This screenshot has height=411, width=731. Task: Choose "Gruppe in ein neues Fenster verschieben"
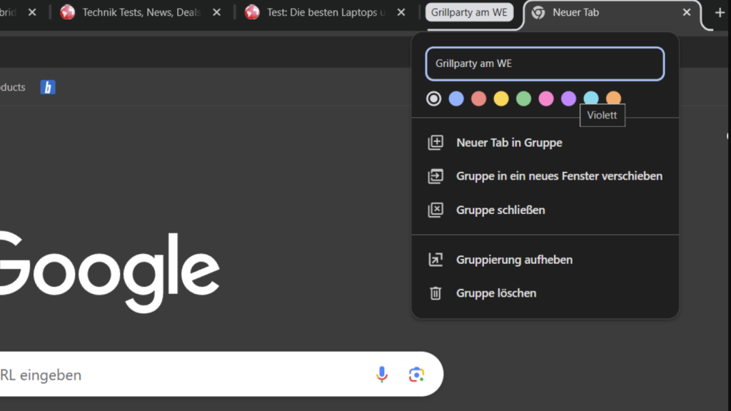tap(559, 176)
